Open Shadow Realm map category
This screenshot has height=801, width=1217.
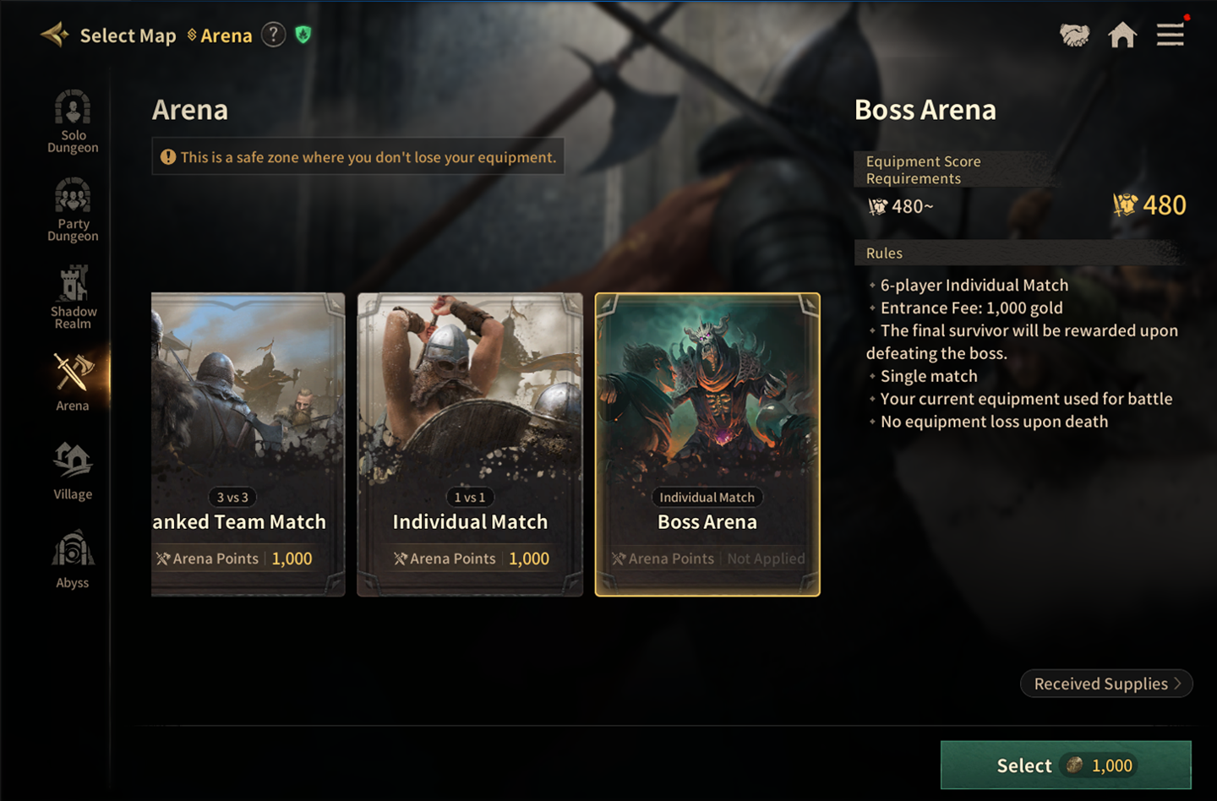[73, 297]
